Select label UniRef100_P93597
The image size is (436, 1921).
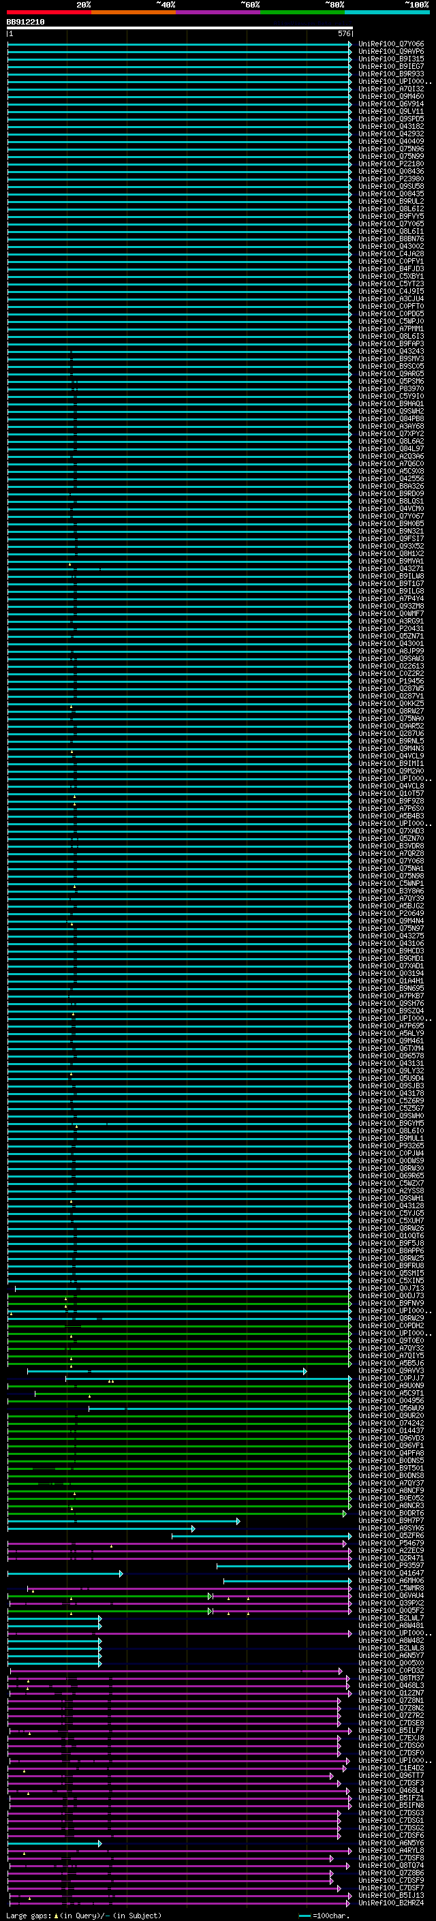point(391,1565)
